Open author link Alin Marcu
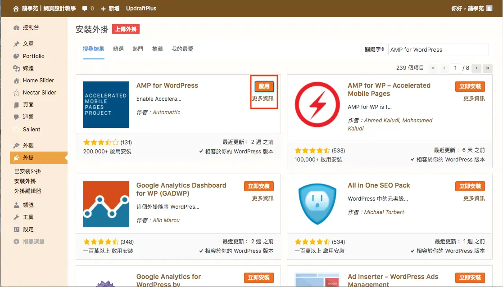The height and width of the screenshot is (287, 503). point(166,220)
